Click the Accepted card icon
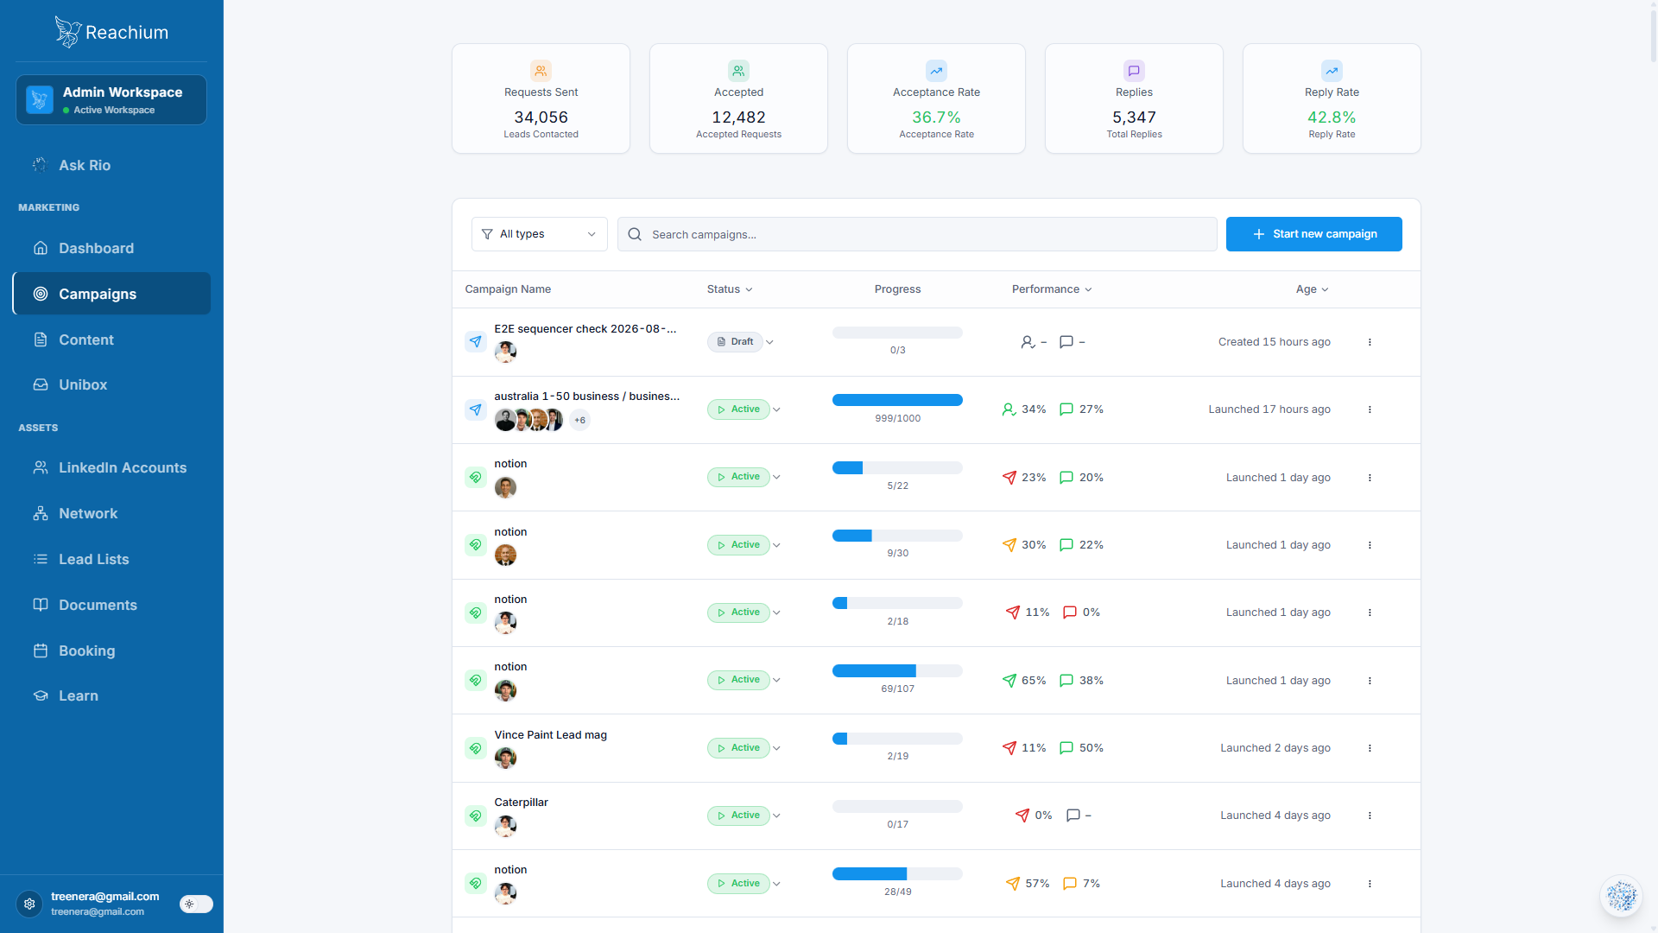Image resolution: width=1658 pixels, height=933 pixels. tap(738, 71)
